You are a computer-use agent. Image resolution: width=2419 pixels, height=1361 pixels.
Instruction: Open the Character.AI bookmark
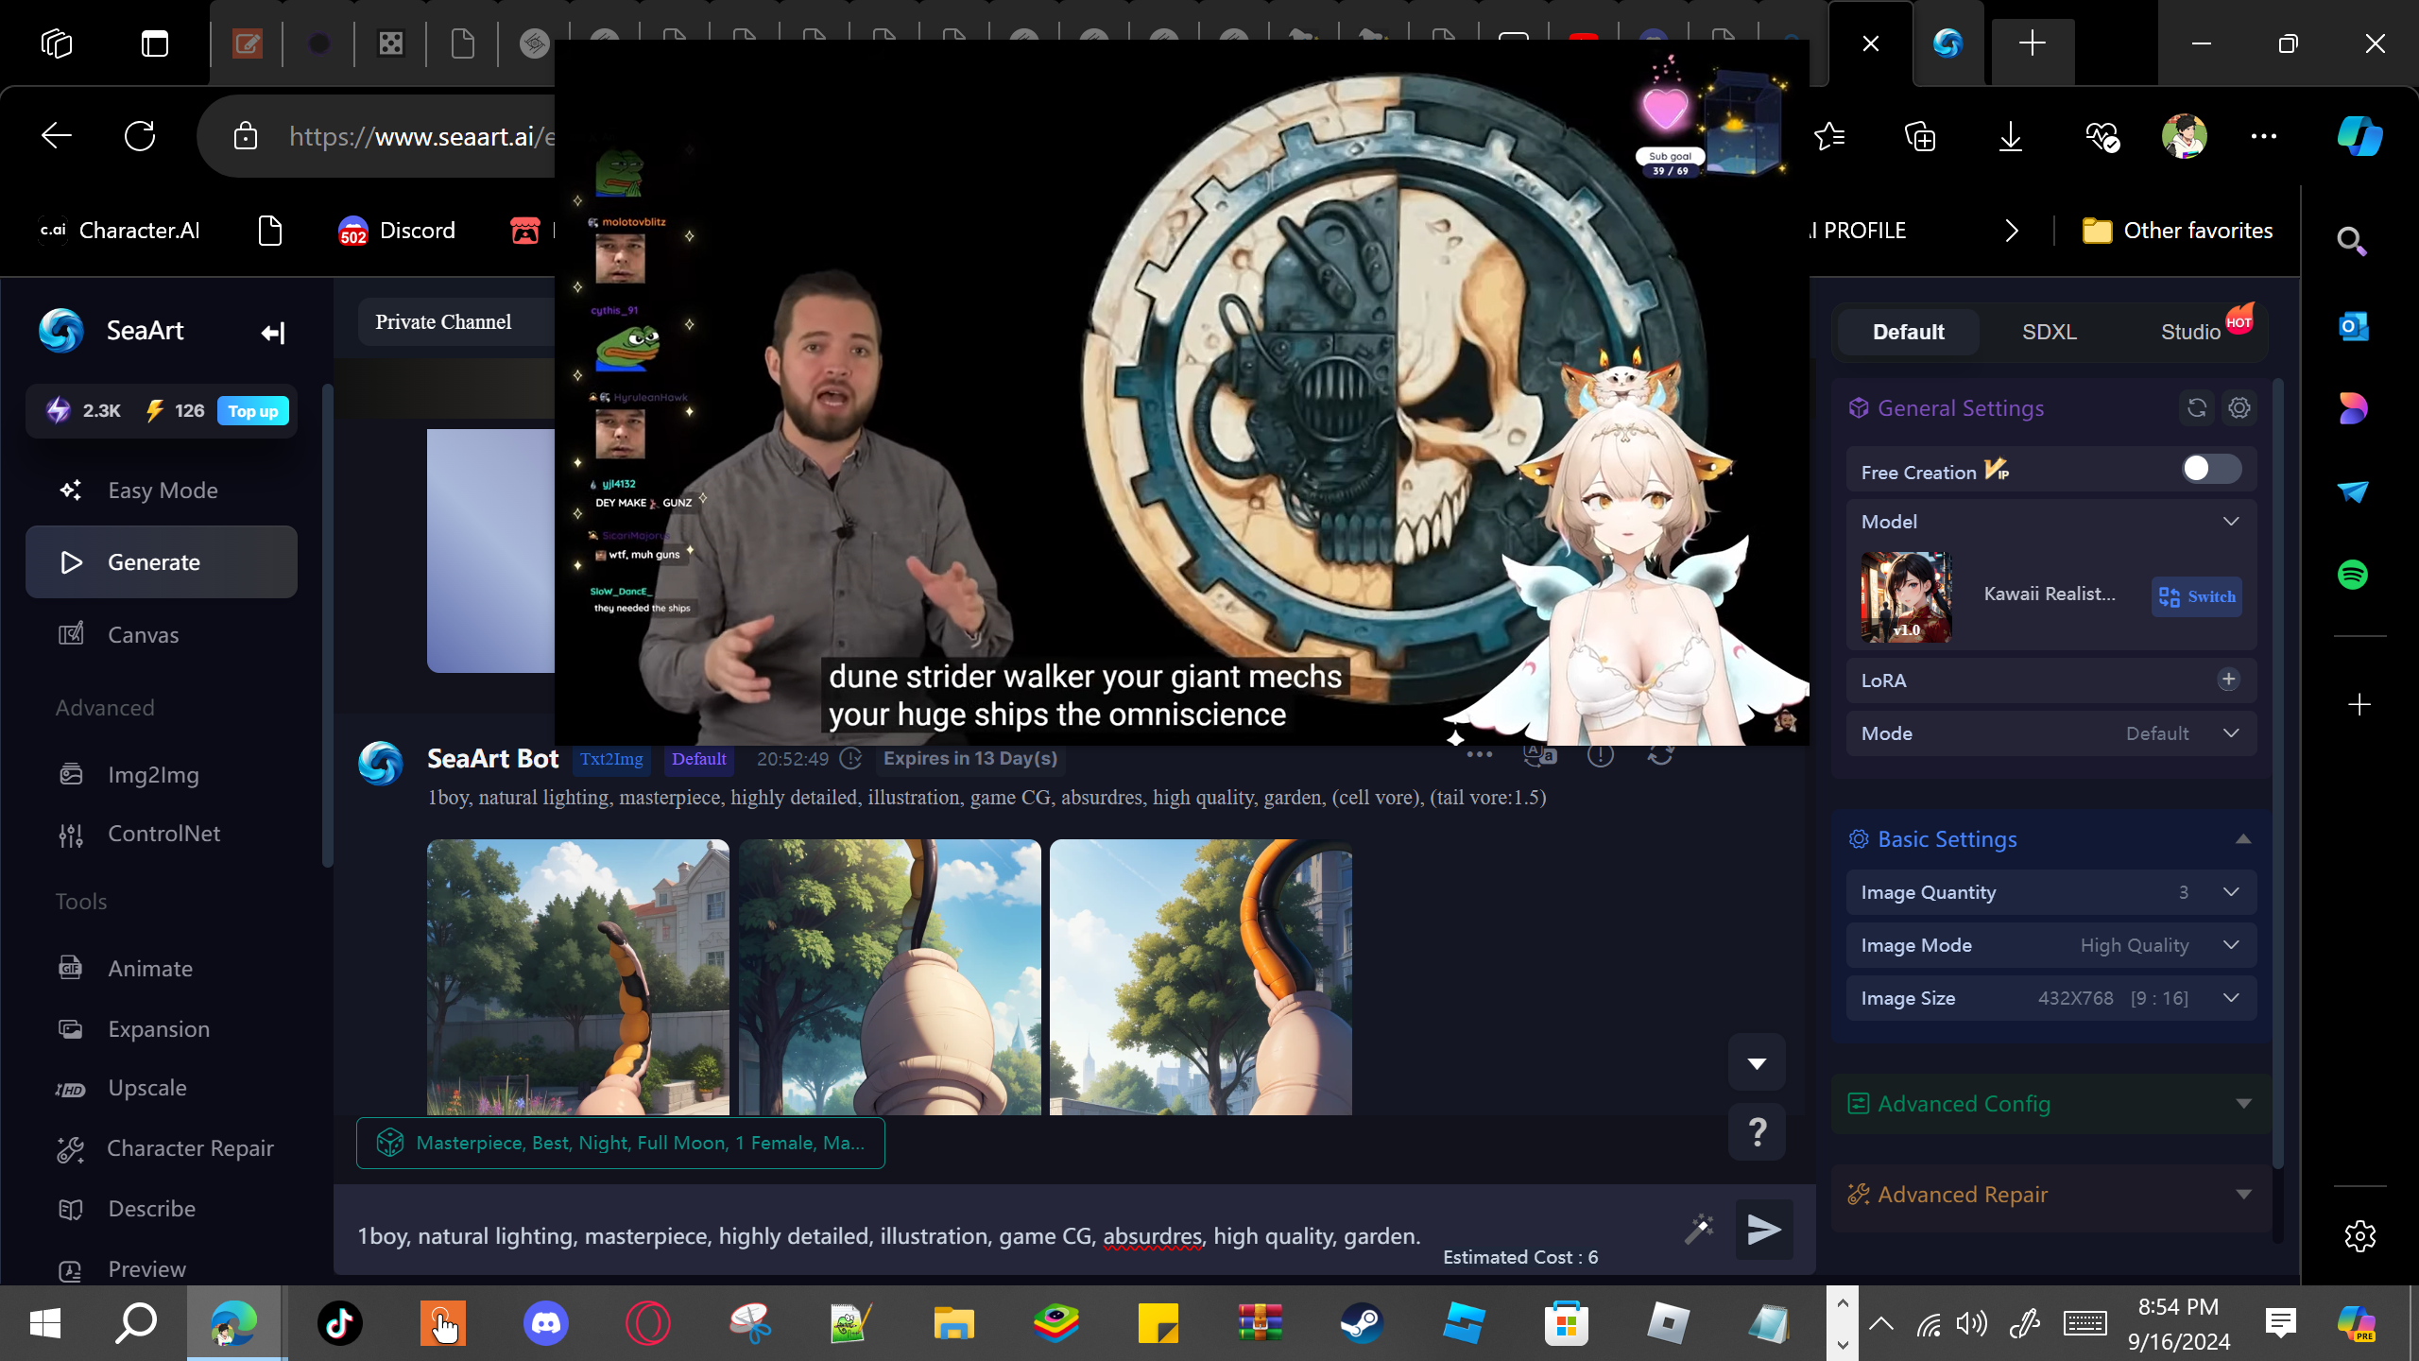pyautogui.click(x=120, y=231)
